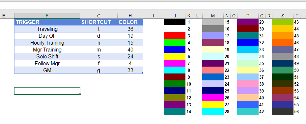Click the dark green swatch numbered 10
The image size is (306, 124).
tap(175, 84)
